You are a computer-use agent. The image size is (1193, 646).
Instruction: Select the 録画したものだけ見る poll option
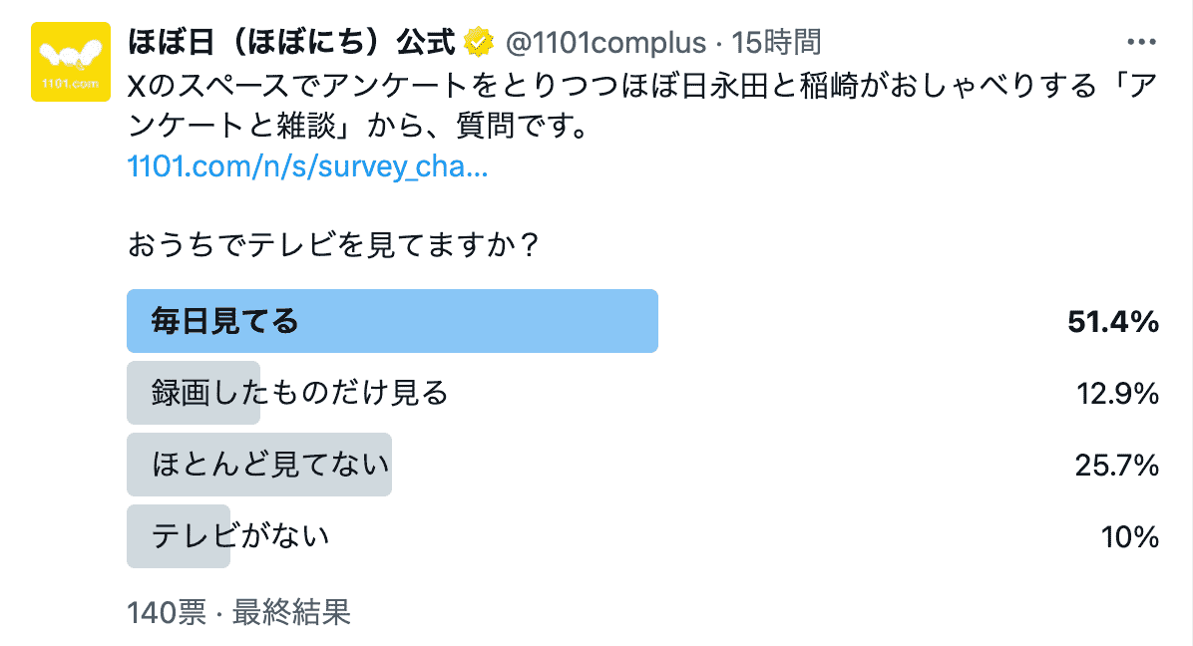tap(299, 393)
